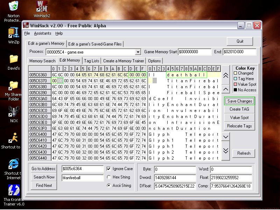Open the Process dropdown list
The width and height of the screenshot is (280, 210).
click(138, 52)
